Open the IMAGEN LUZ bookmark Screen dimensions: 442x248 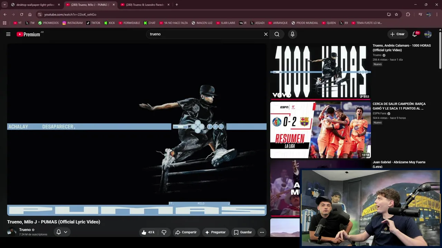[202, 23]
